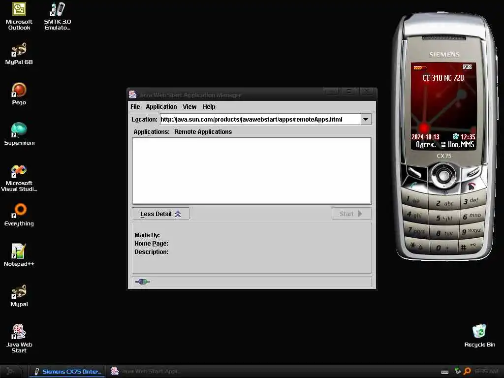Click into the Location URL field
The width and height of the screenshot is (504, 378).
260,119
